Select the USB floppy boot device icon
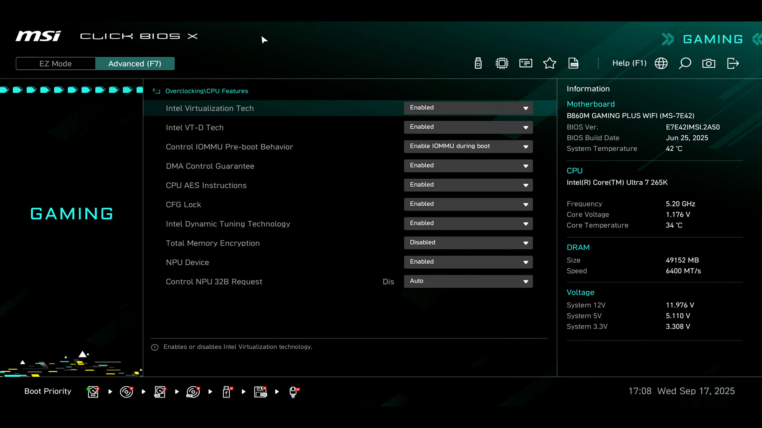This screenshot has width=762, height=428. point(260,392)
